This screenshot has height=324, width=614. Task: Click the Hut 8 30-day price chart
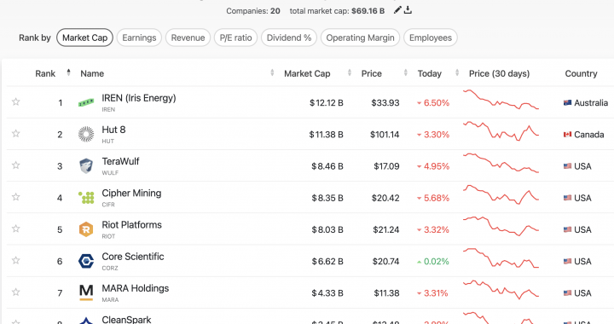point(501,131)
